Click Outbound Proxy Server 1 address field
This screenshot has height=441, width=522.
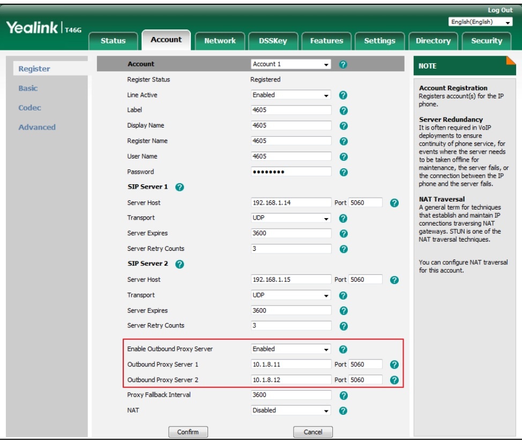291,364
